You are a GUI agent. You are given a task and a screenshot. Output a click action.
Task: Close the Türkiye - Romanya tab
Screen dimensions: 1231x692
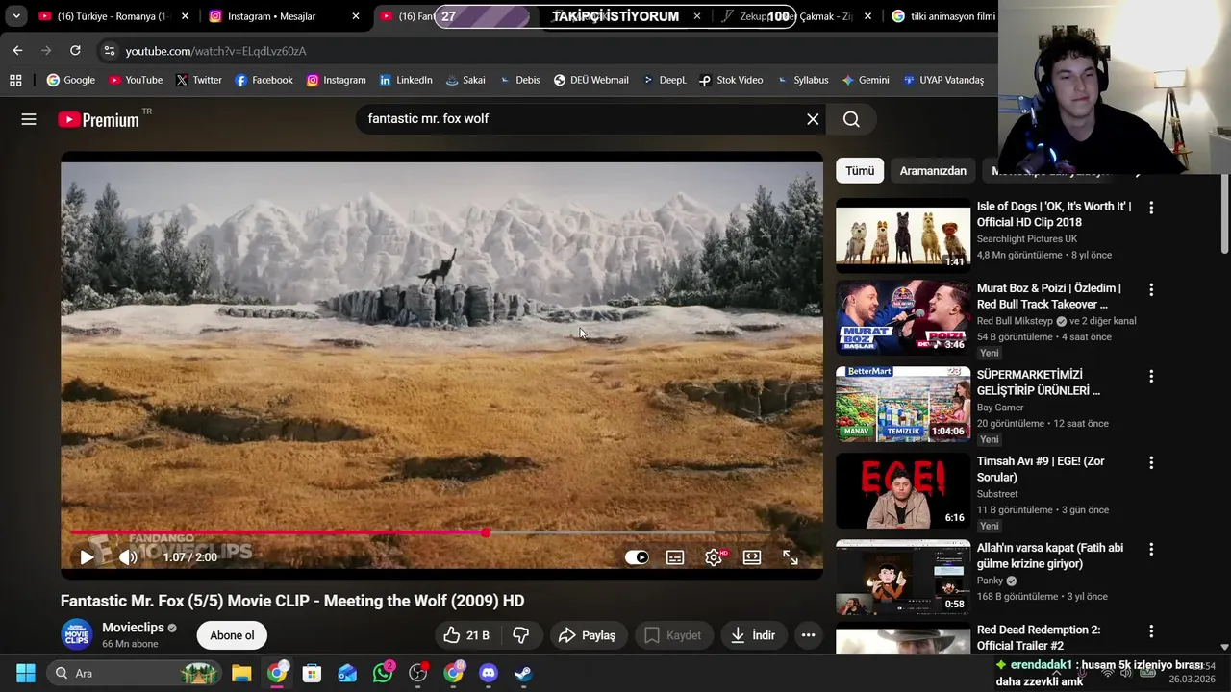[185, 16]
